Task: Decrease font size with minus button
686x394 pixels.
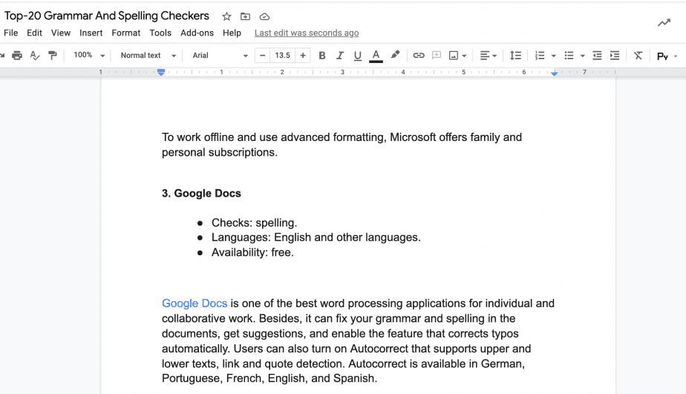Action: (263, 56)
